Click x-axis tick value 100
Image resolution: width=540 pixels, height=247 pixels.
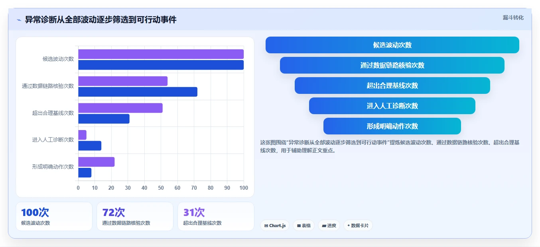point(243,188)
